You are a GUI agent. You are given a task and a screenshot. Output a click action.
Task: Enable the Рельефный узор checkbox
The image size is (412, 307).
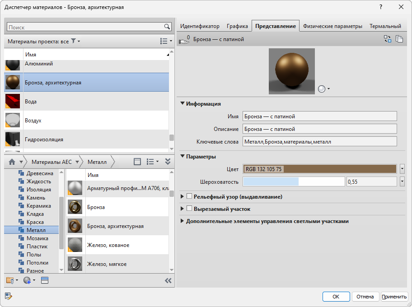tap(189, 196)
